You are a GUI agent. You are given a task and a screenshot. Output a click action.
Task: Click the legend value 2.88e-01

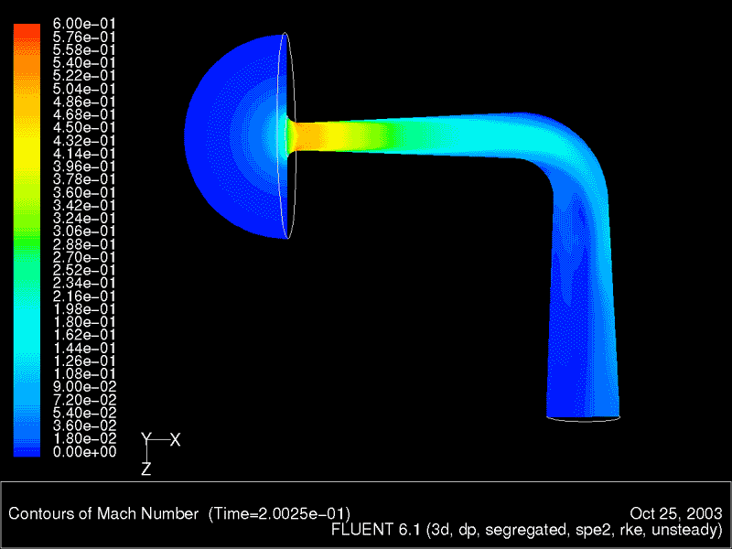pyautogui.click(x=84, y=243)
